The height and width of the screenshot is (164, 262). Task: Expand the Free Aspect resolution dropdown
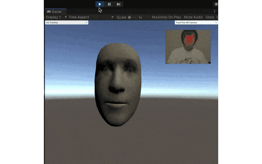pos(91,17)
